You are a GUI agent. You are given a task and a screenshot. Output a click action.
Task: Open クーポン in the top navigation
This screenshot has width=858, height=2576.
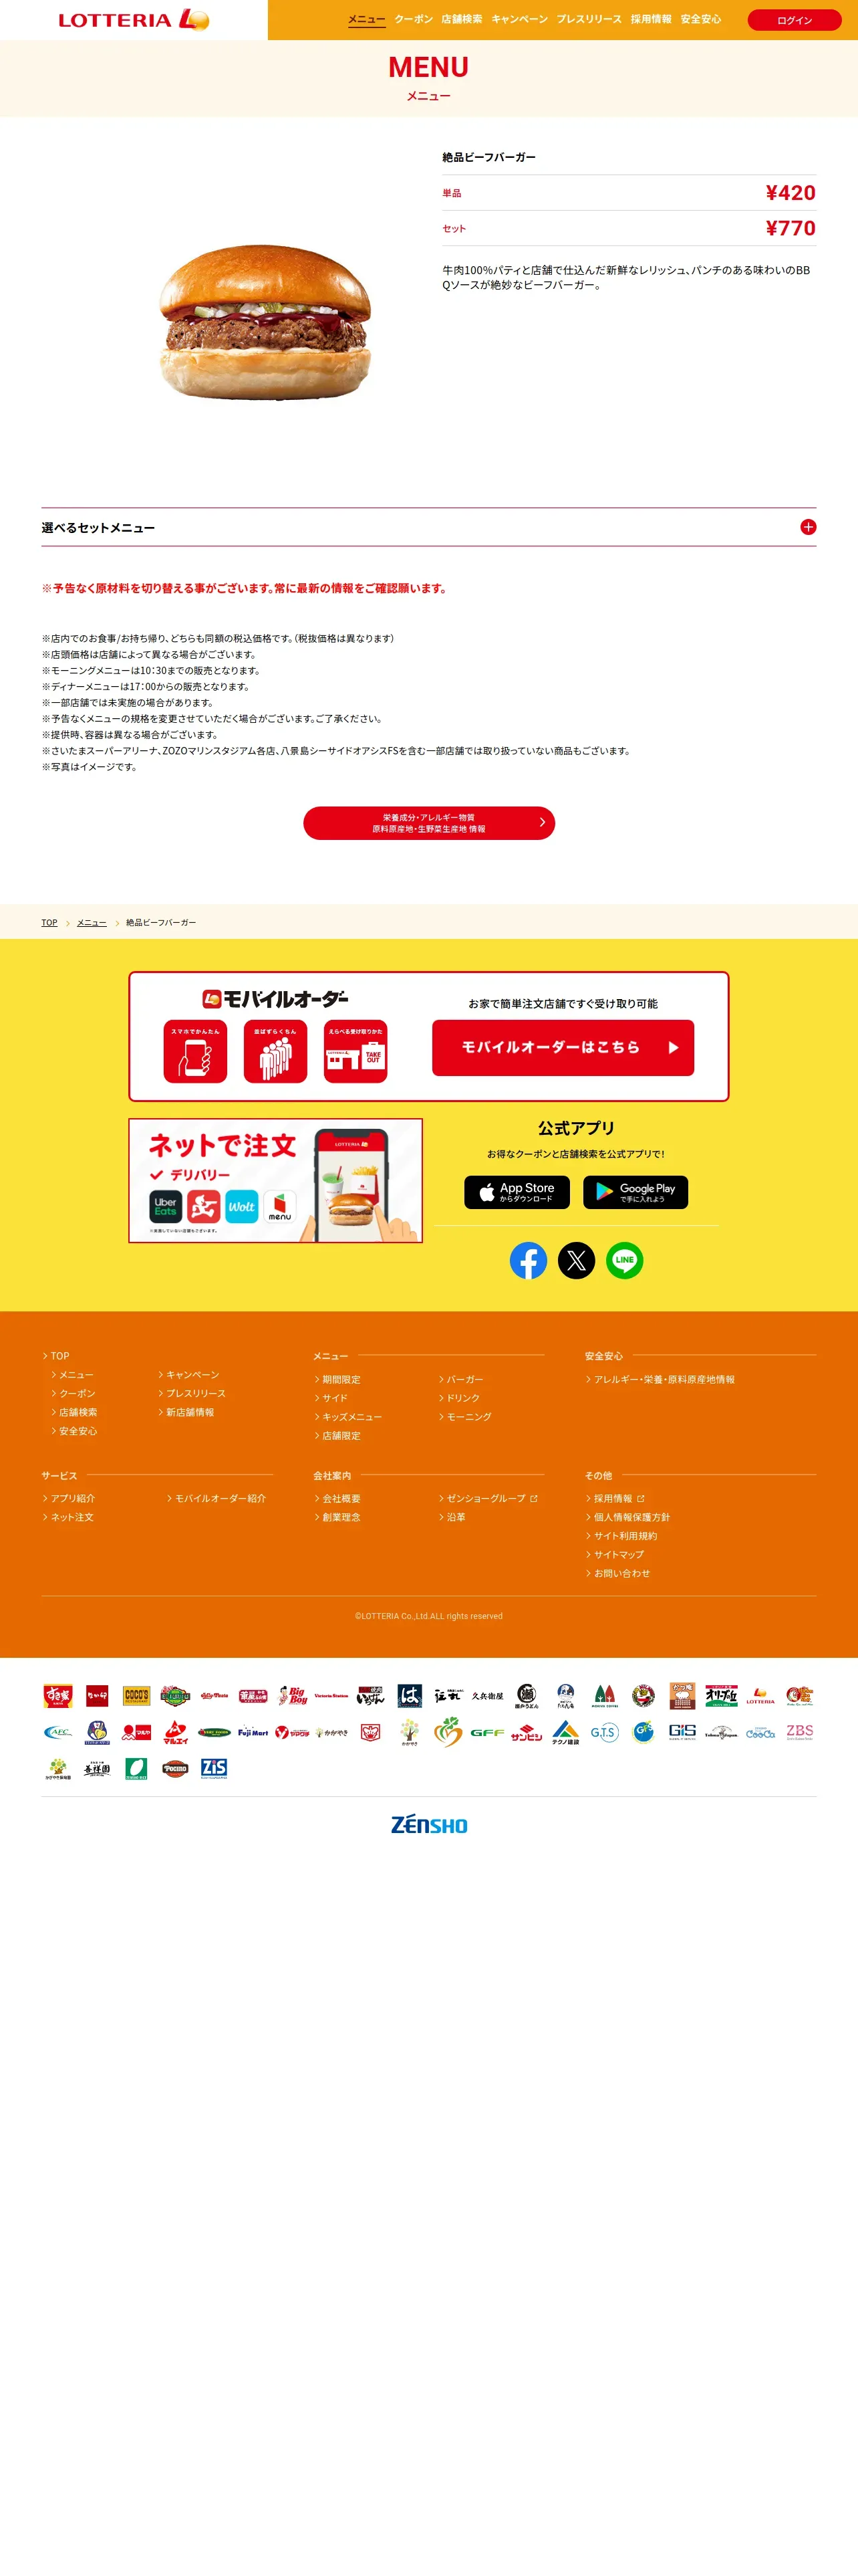coord(414,19)
